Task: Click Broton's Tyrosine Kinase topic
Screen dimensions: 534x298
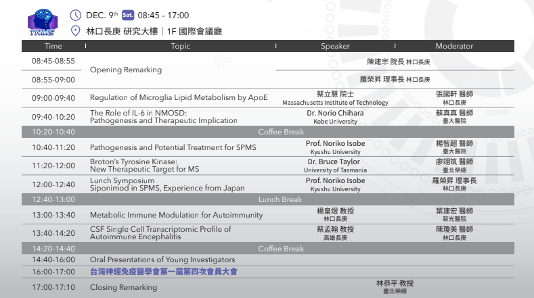Action: 144,166
